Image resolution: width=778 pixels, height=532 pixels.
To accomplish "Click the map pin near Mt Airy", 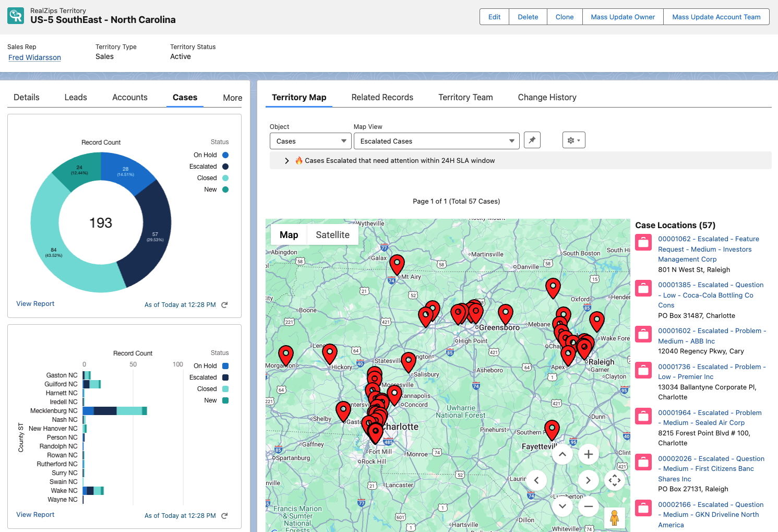I will [397, 264].
